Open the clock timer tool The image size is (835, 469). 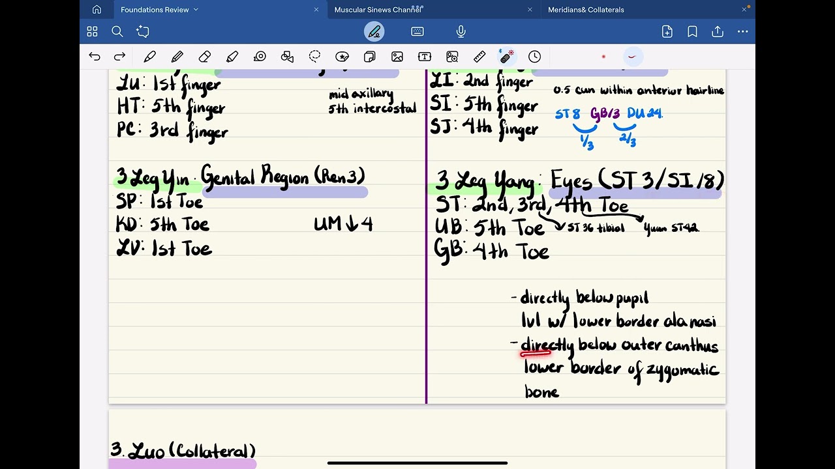tap(534, 57)
